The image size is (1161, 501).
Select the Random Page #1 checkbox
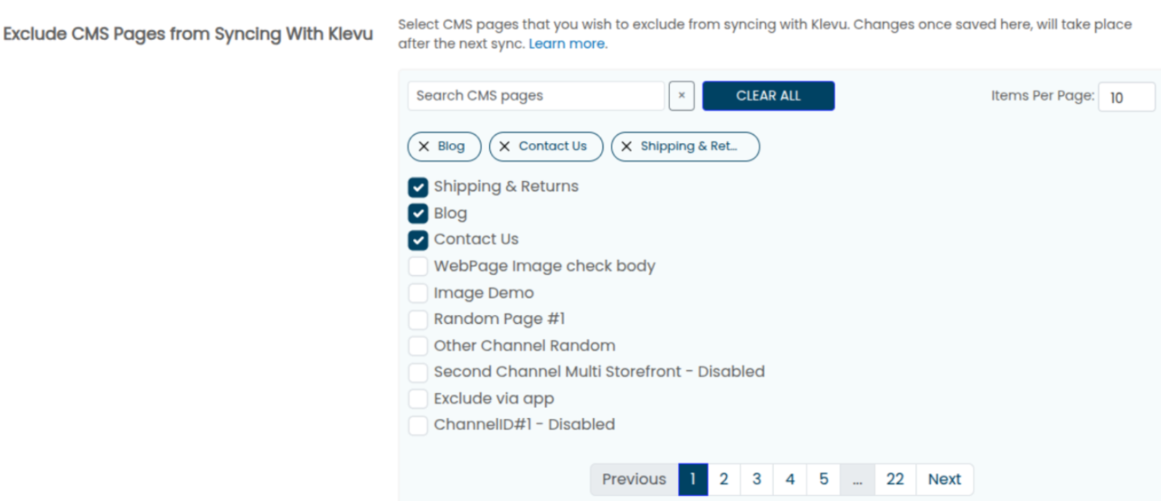coord(418,319)
